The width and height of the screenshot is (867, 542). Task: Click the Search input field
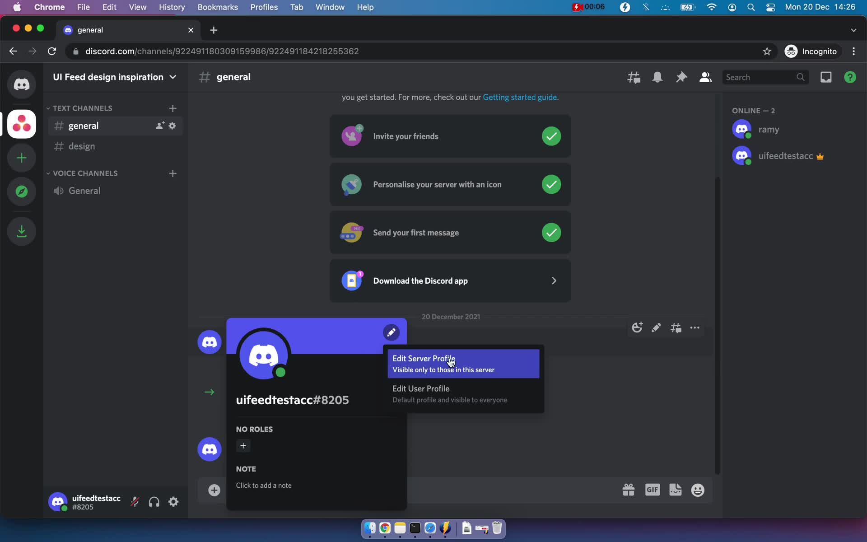[x=765, y=77]
